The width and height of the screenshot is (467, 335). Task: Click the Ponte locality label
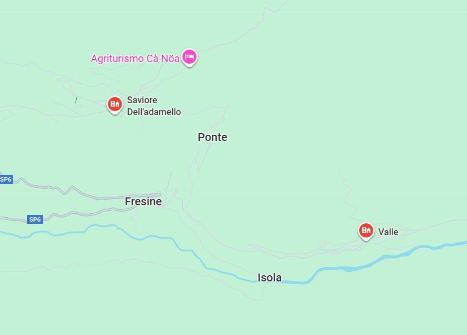pyautogui.click(x=212, y=137)
